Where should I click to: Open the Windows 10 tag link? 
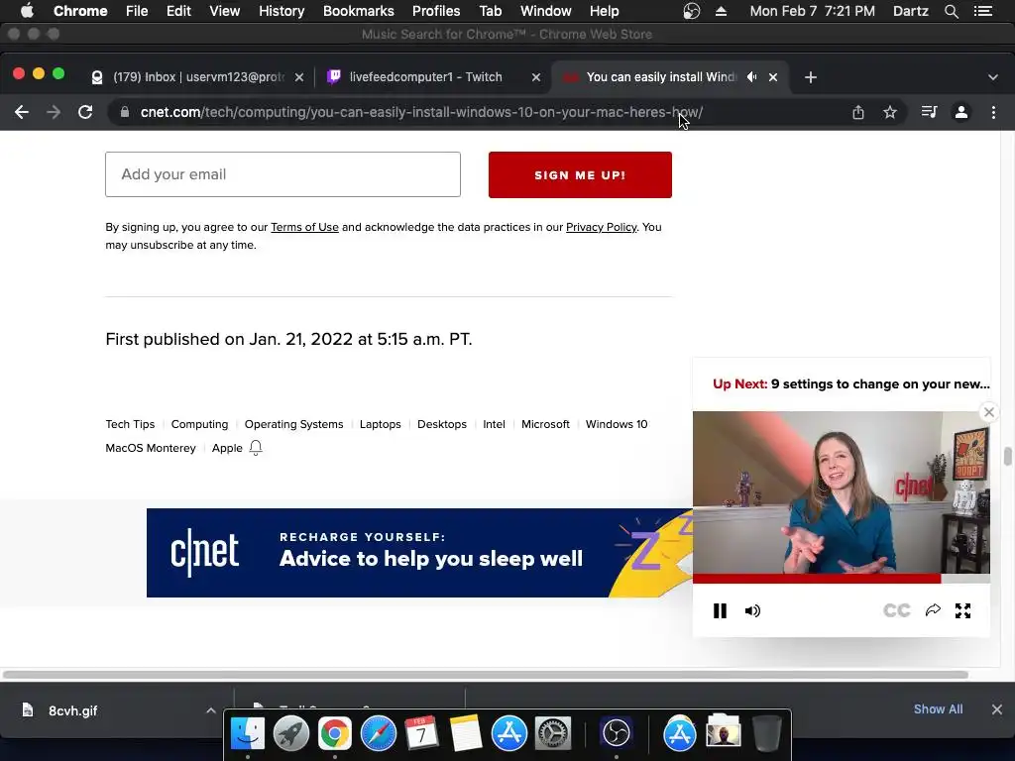click(617, 424)
